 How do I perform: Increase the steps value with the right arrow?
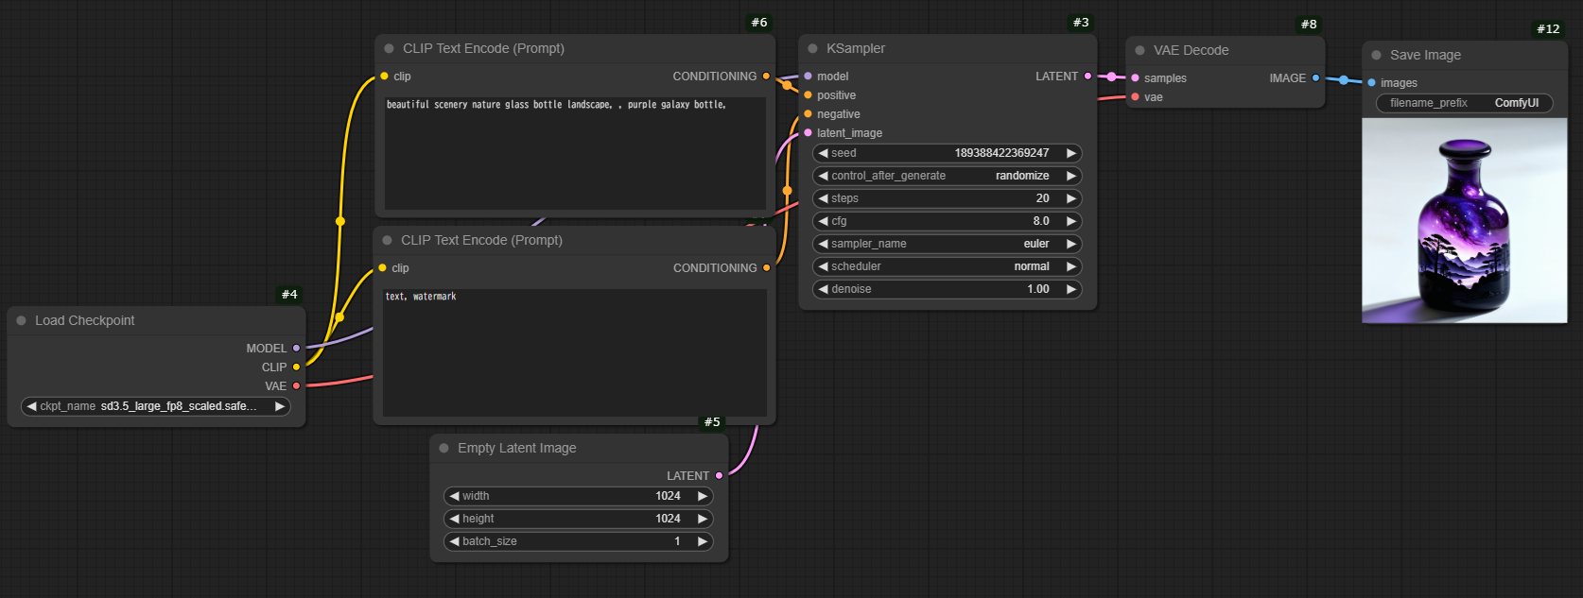(1070, 198)
